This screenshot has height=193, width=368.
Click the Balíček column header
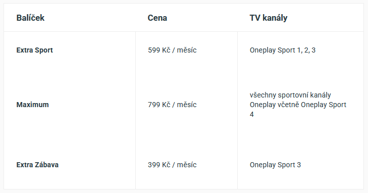[30, 18]
